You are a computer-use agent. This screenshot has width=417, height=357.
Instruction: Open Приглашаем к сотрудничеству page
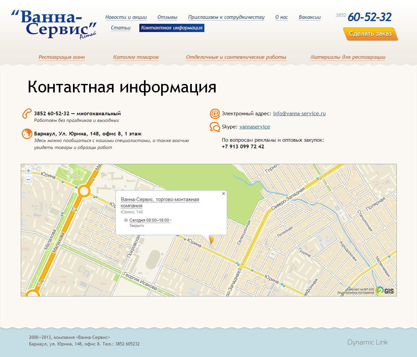coord(226,17)
